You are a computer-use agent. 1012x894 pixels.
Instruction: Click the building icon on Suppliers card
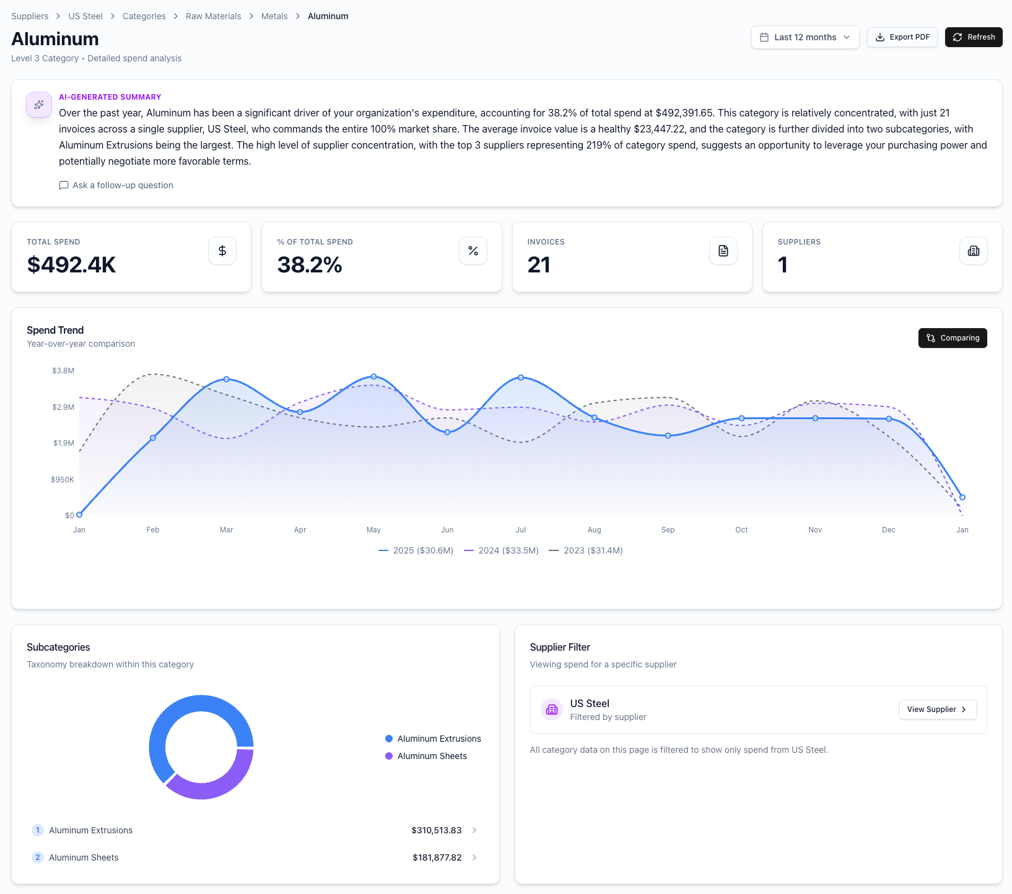click(x=974, y=251)
